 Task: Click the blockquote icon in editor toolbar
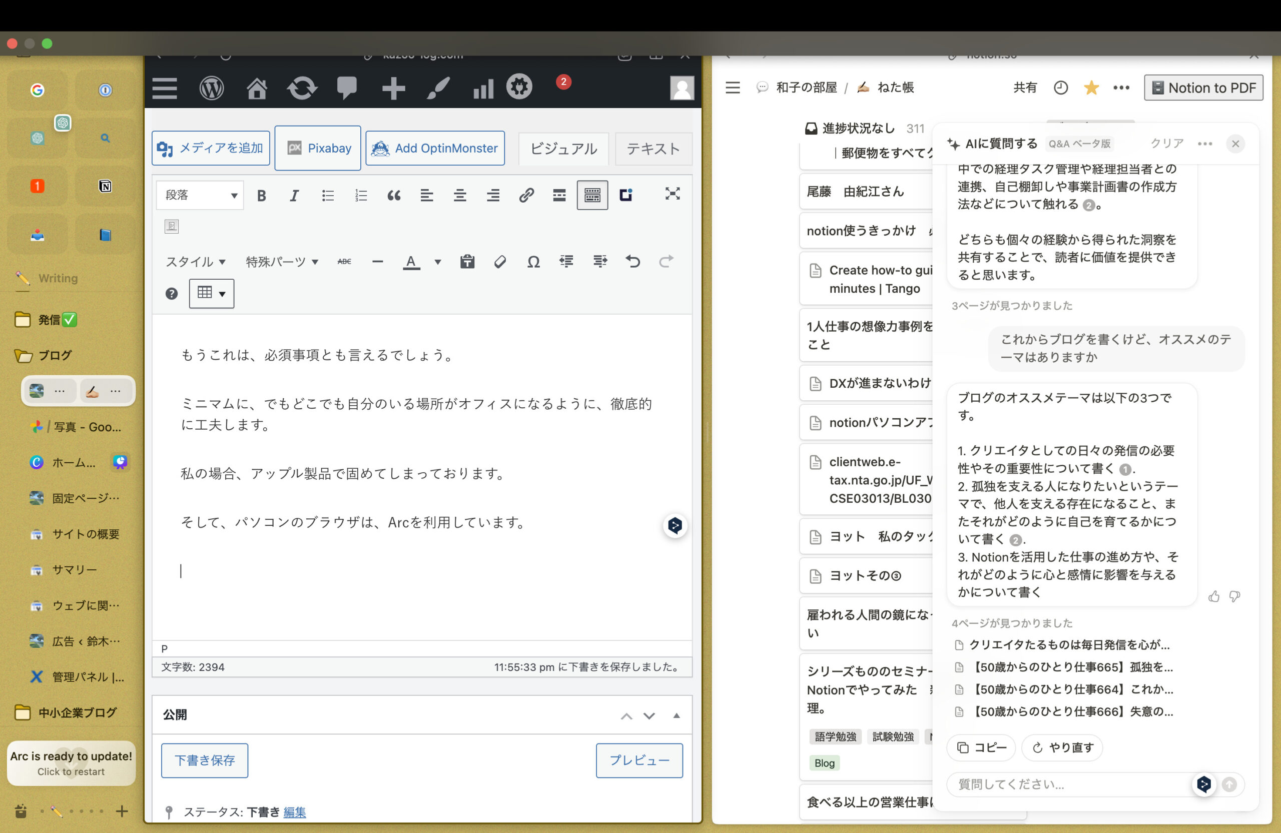tap(393, 195)
